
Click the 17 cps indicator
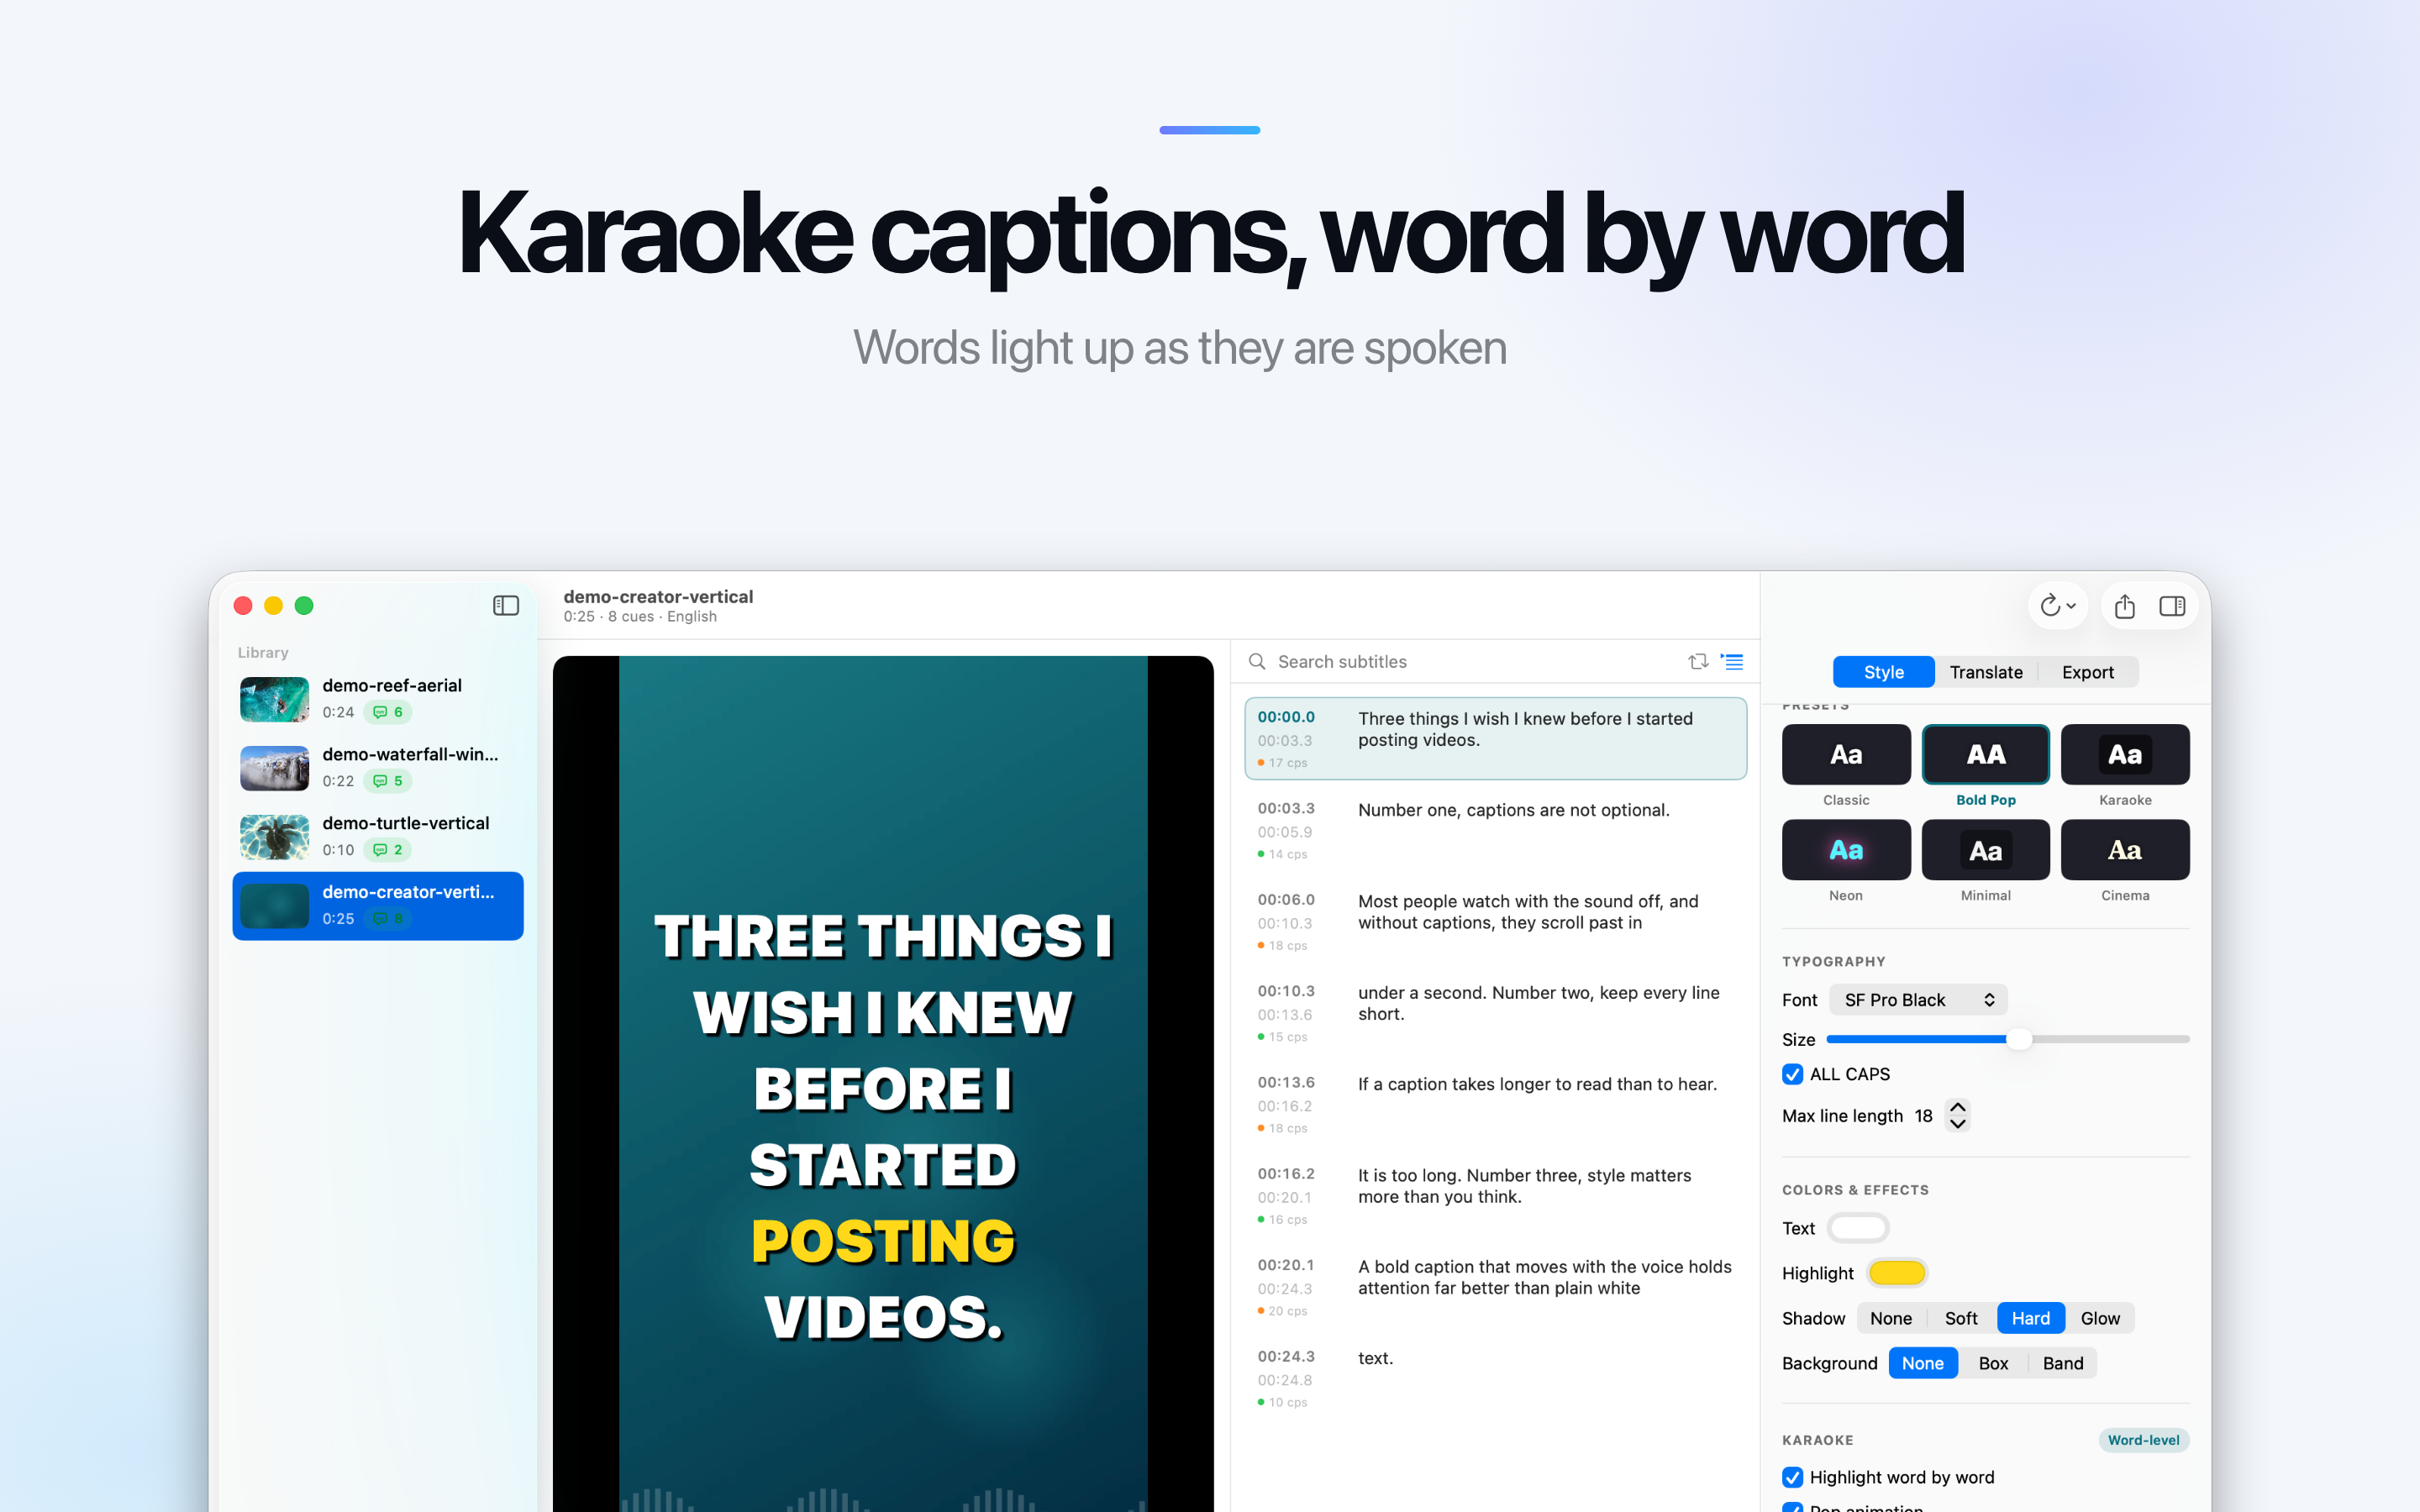pos(1282,763)
